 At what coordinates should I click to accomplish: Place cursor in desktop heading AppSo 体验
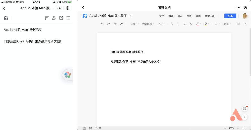pyautogui.click(x=127, y=52)
